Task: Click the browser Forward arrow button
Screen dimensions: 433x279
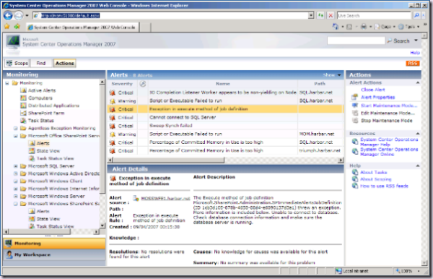Action: click(19, 15)
